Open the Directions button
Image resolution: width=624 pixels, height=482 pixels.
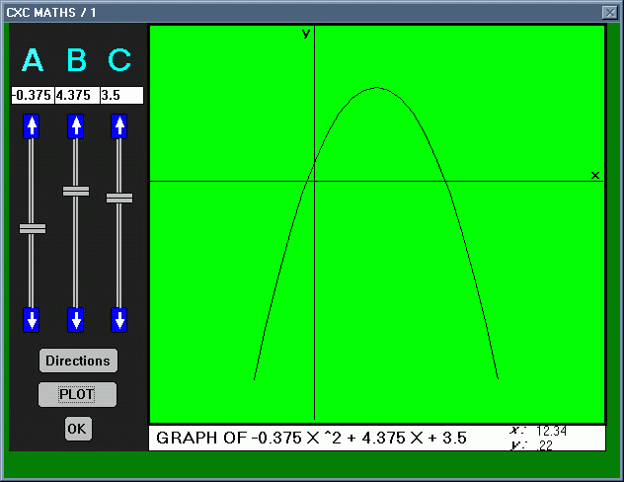pos(78,361)
